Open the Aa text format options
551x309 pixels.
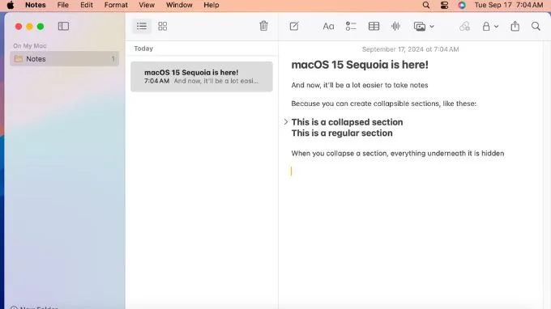328,27
